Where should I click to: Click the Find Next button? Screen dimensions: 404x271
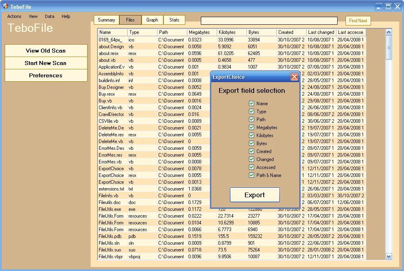[358, 21]
